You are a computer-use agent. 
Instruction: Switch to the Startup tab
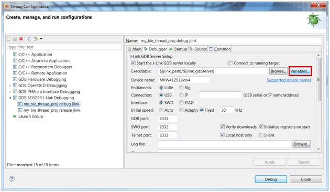[178, 49]
